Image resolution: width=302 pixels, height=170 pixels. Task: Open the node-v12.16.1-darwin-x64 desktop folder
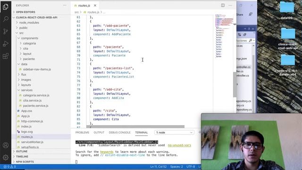click(x=287, y=65)
